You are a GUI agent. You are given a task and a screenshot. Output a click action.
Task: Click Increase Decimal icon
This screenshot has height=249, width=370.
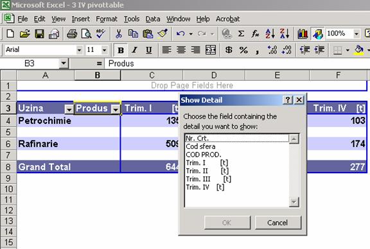[272, 50]
